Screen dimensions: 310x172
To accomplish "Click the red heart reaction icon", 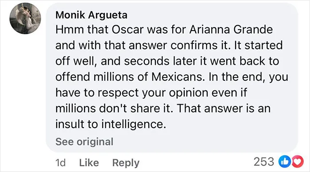I will (x=298, y=162).
